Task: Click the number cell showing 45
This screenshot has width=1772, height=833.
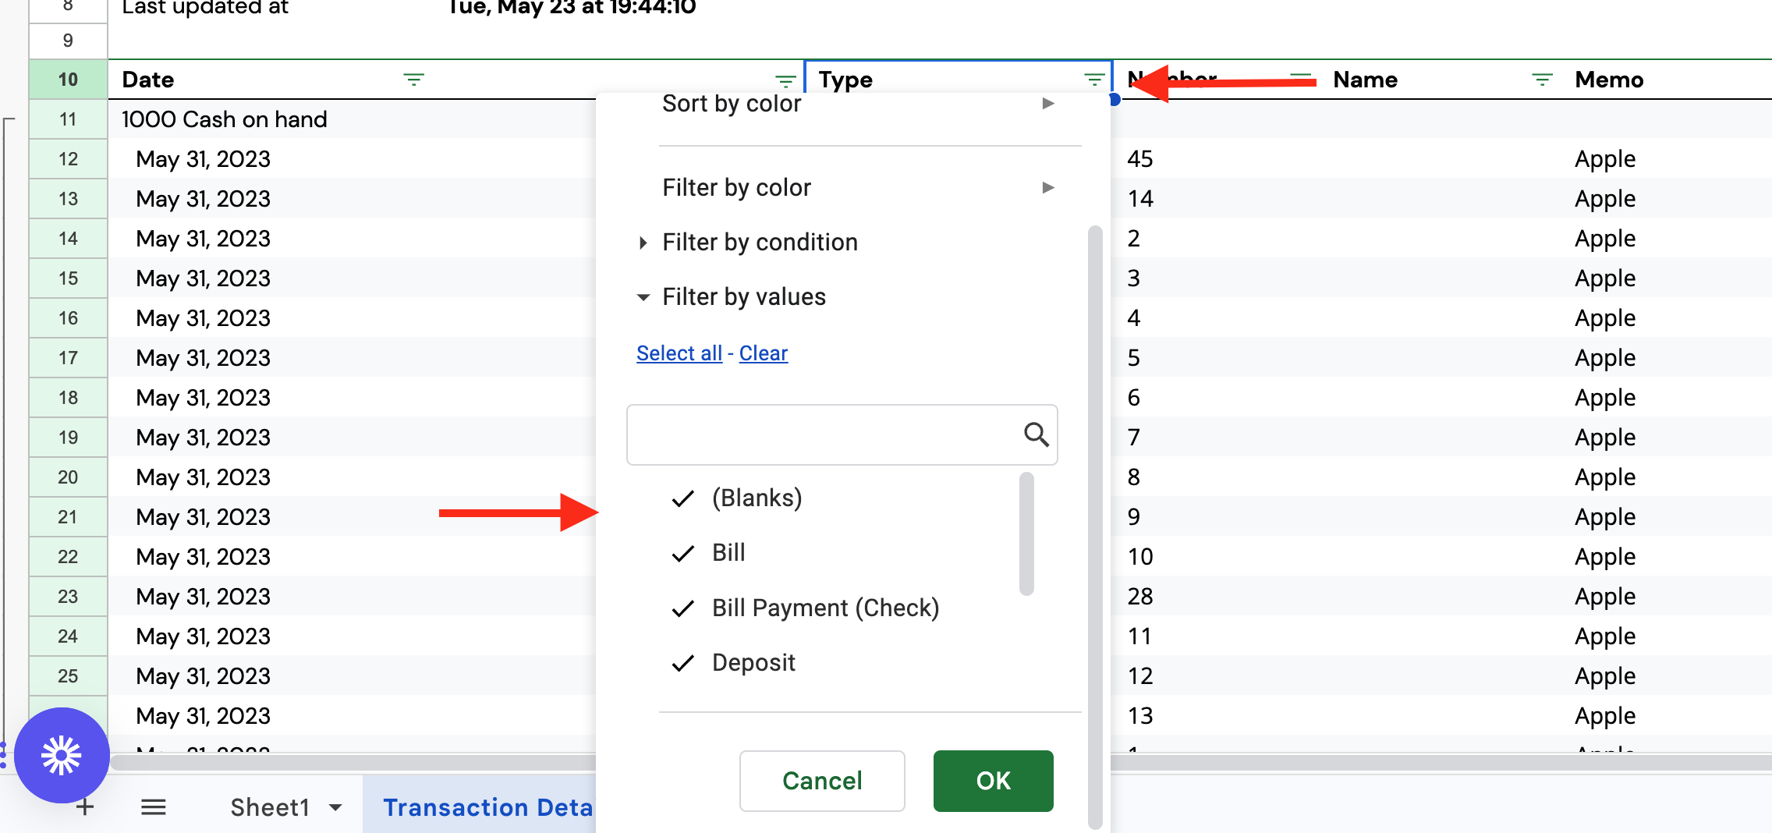Action: coord(1216,159)
